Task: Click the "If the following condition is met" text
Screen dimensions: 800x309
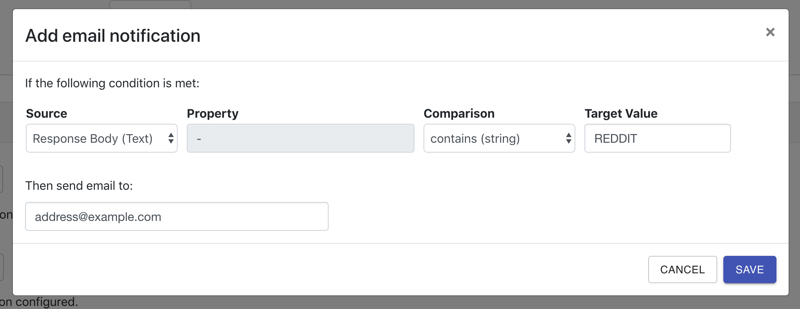Action: coord(112,83)
